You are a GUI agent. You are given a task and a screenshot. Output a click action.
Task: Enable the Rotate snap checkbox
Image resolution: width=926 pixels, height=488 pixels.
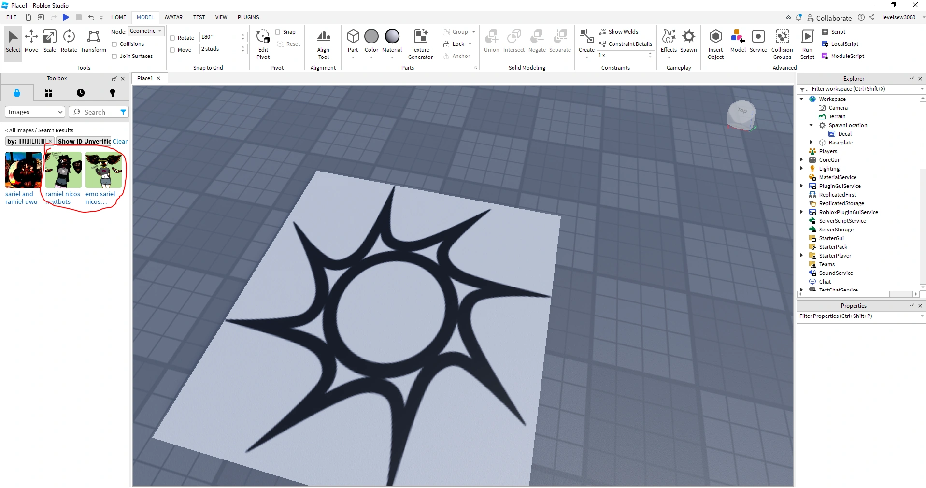(172, 38)
